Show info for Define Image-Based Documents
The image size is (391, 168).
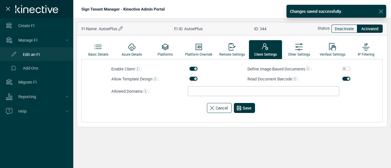point(308,69)
